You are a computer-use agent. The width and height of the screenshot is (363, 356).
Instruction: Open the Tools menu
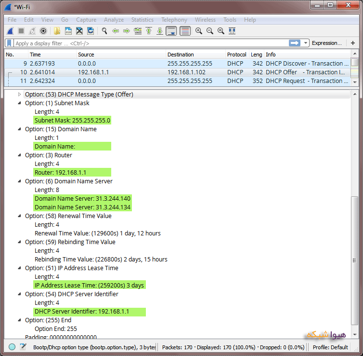tap(230, 20)
